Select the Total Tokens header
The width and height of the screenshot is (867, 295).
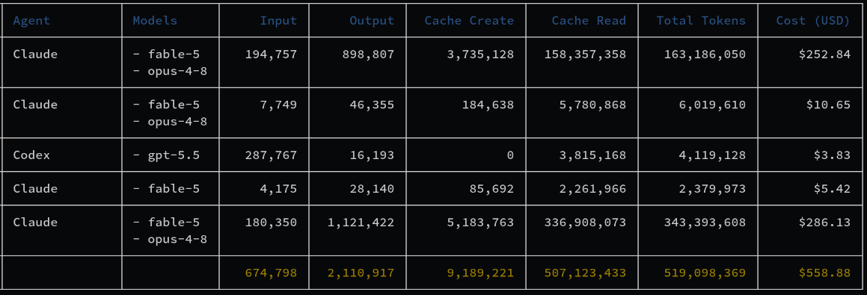pyautogui.click(x=701, y=21)
